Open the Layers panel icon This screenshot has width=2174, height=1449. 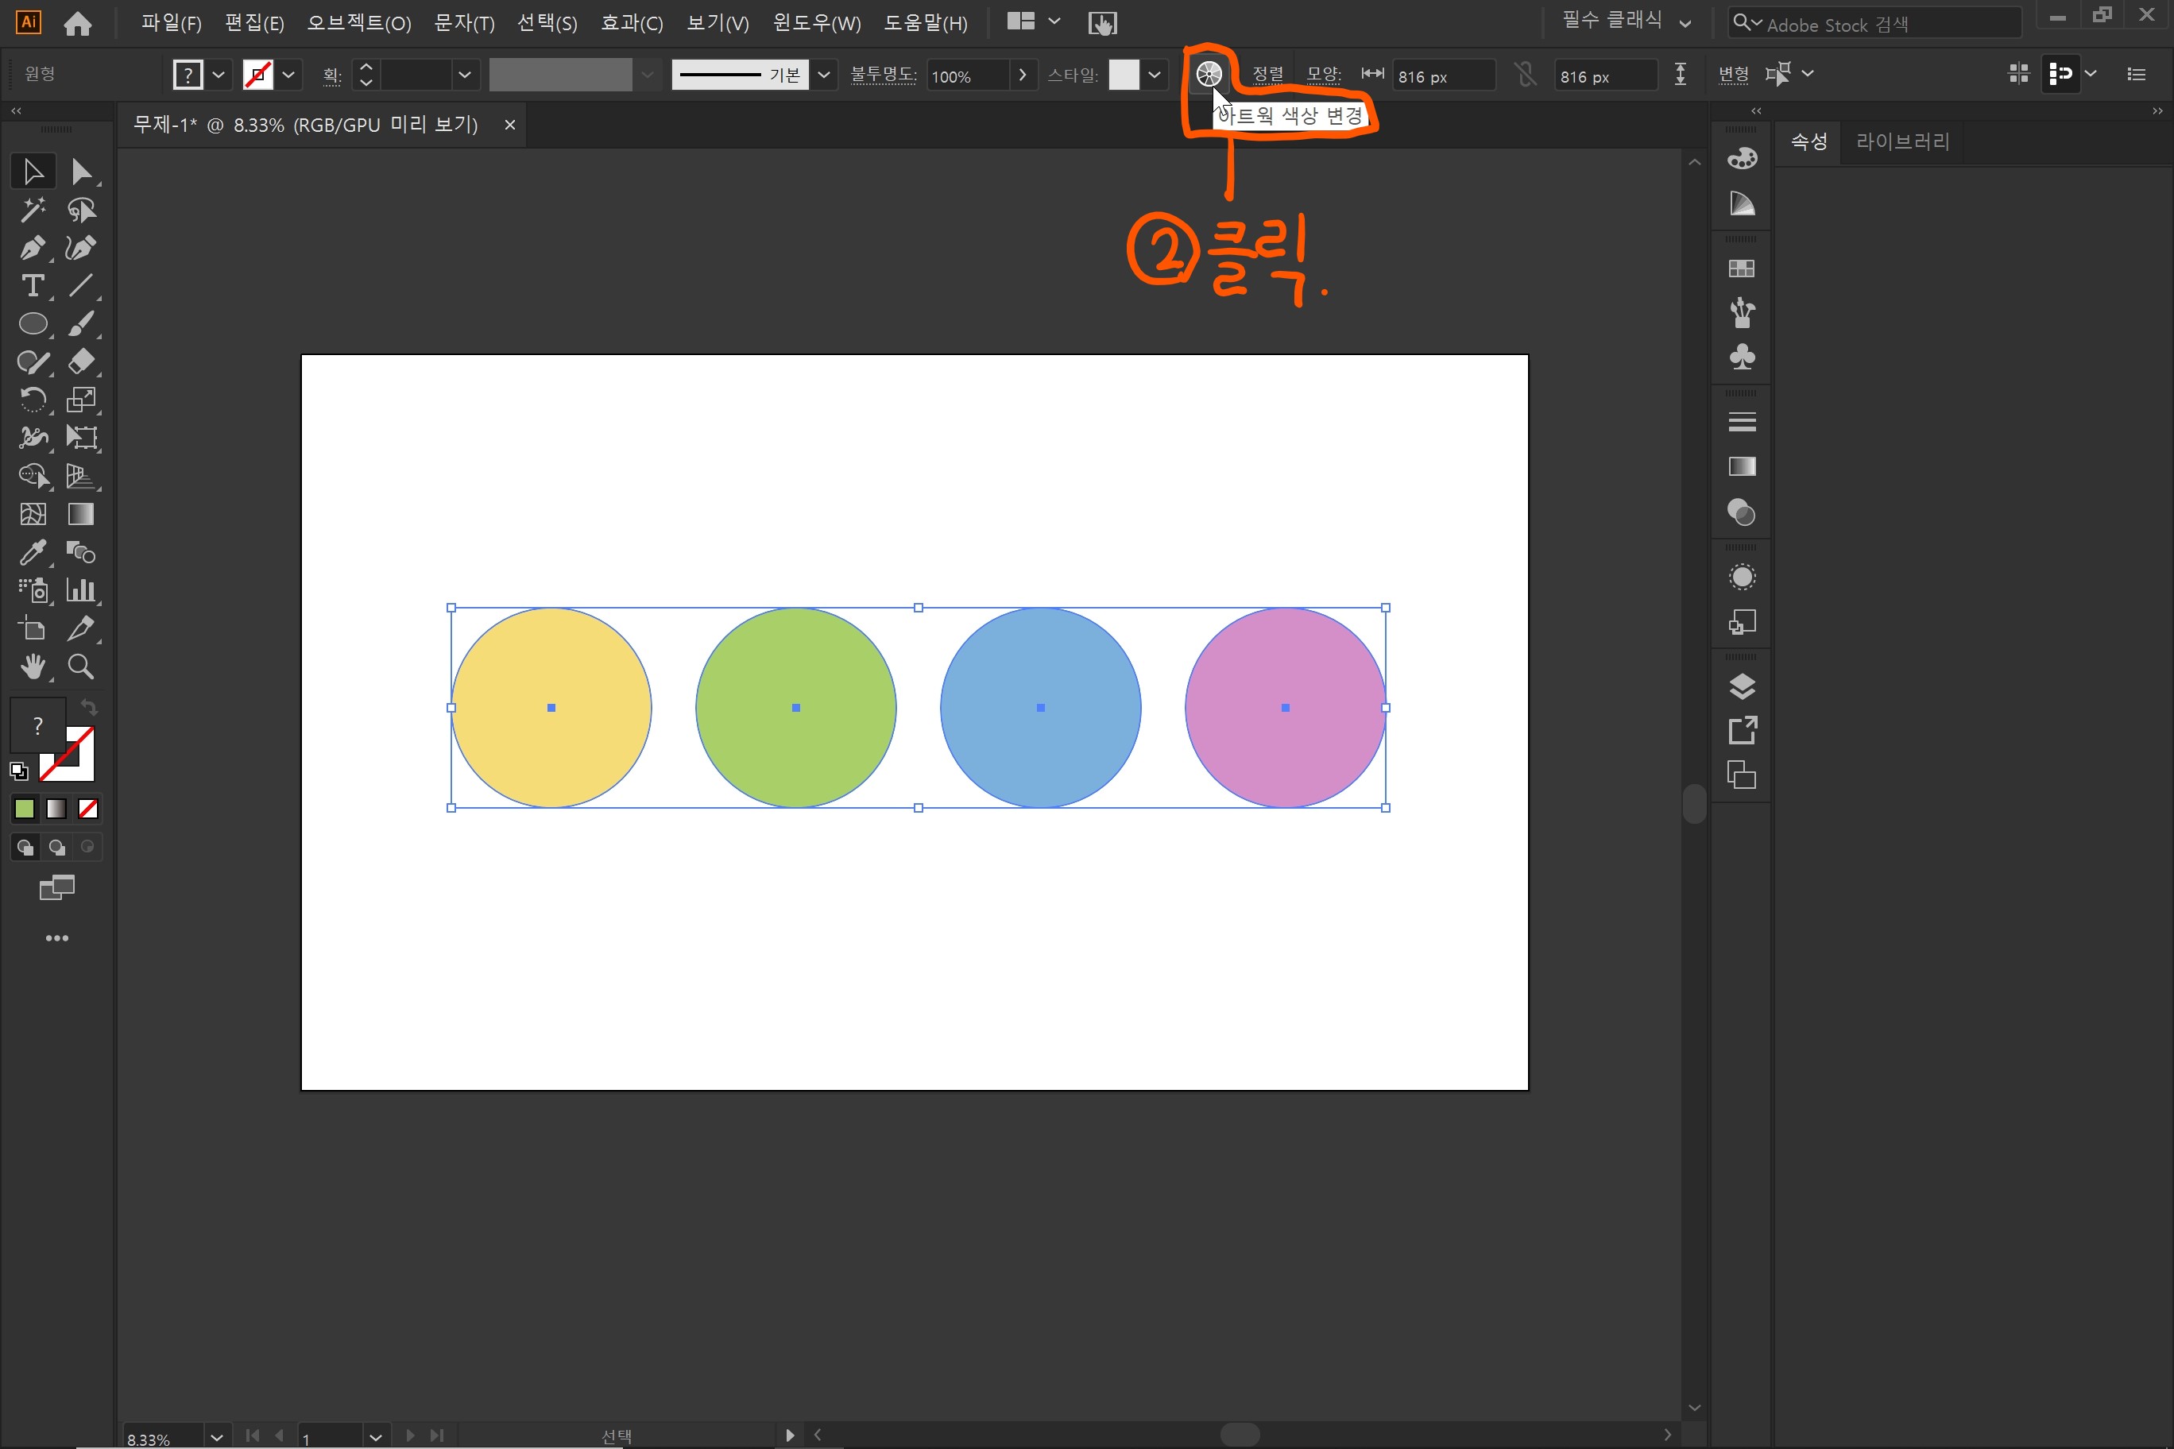point(1742,686)
